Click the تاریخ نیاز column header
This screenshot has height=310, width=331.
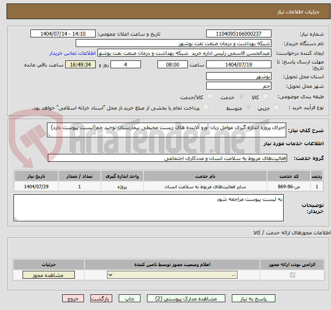coord(36,176)
